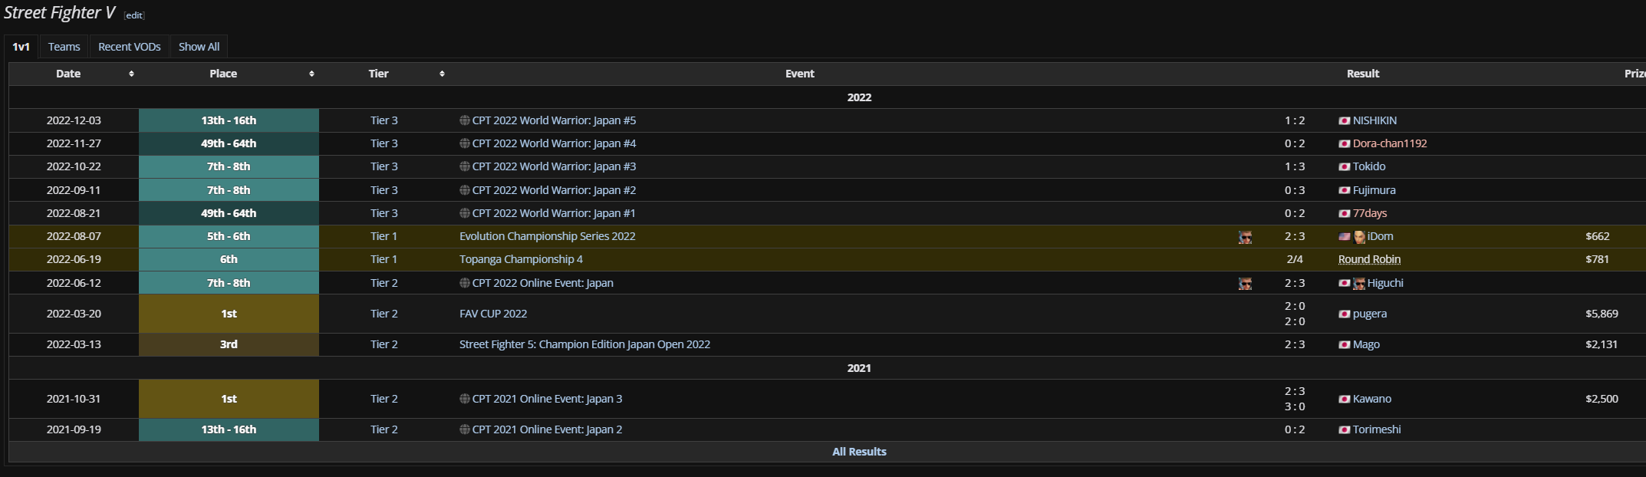Click Japan flag next to Mago
The width and height of the screenshot is (1646, 477).
1344,345
